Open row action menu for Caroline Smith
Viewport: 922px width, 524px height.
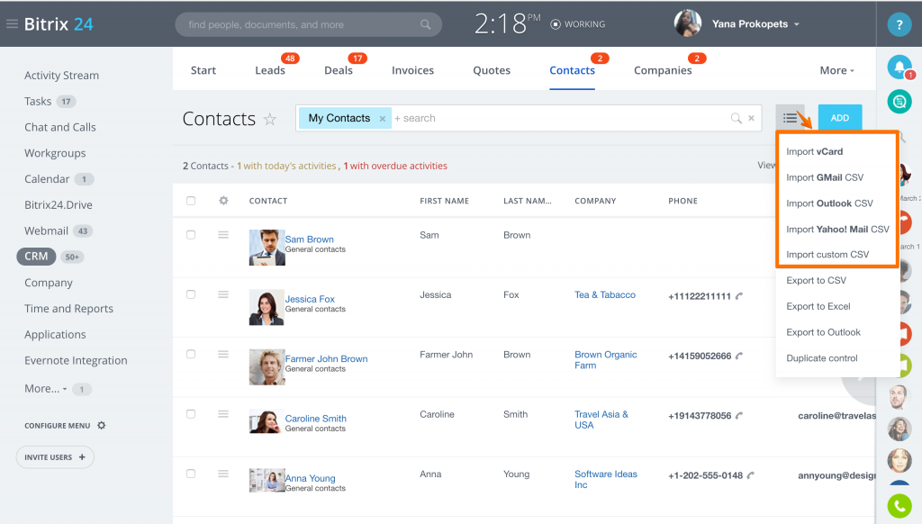point(223,414)
